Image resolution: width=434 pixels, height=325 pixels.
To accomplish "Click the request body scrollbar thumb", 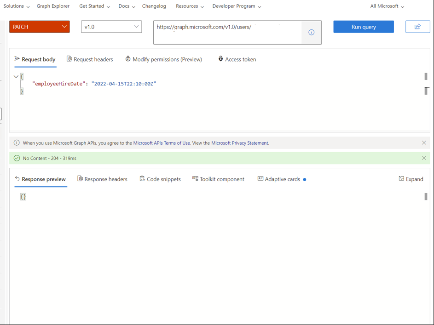I will pyautogui.click(x=426, y=77).
